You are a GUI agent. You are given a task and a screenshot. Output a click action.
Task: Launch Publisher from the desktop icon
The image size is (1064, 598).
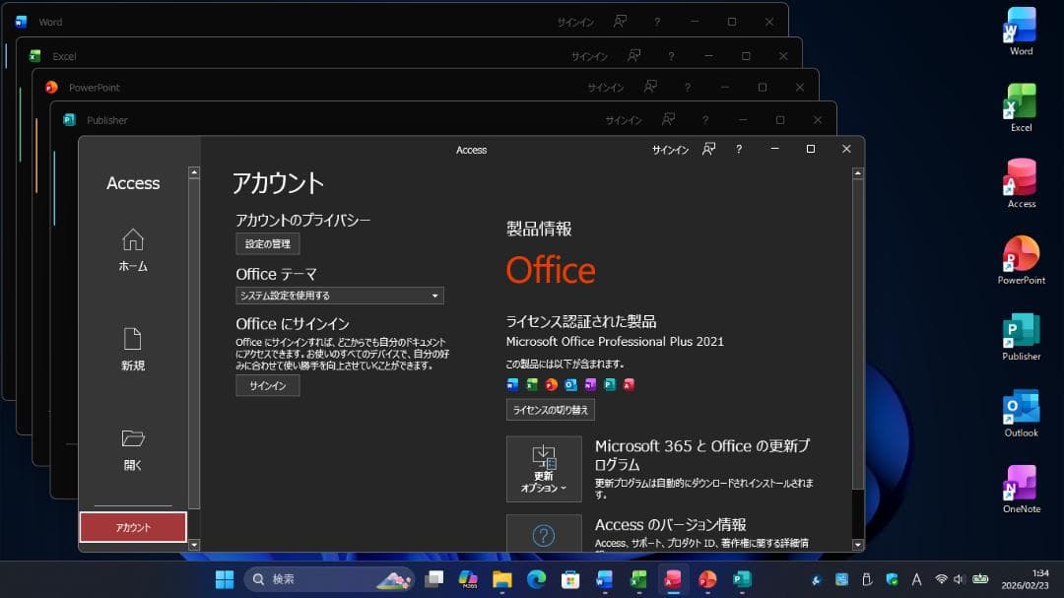click(1021, 336)
